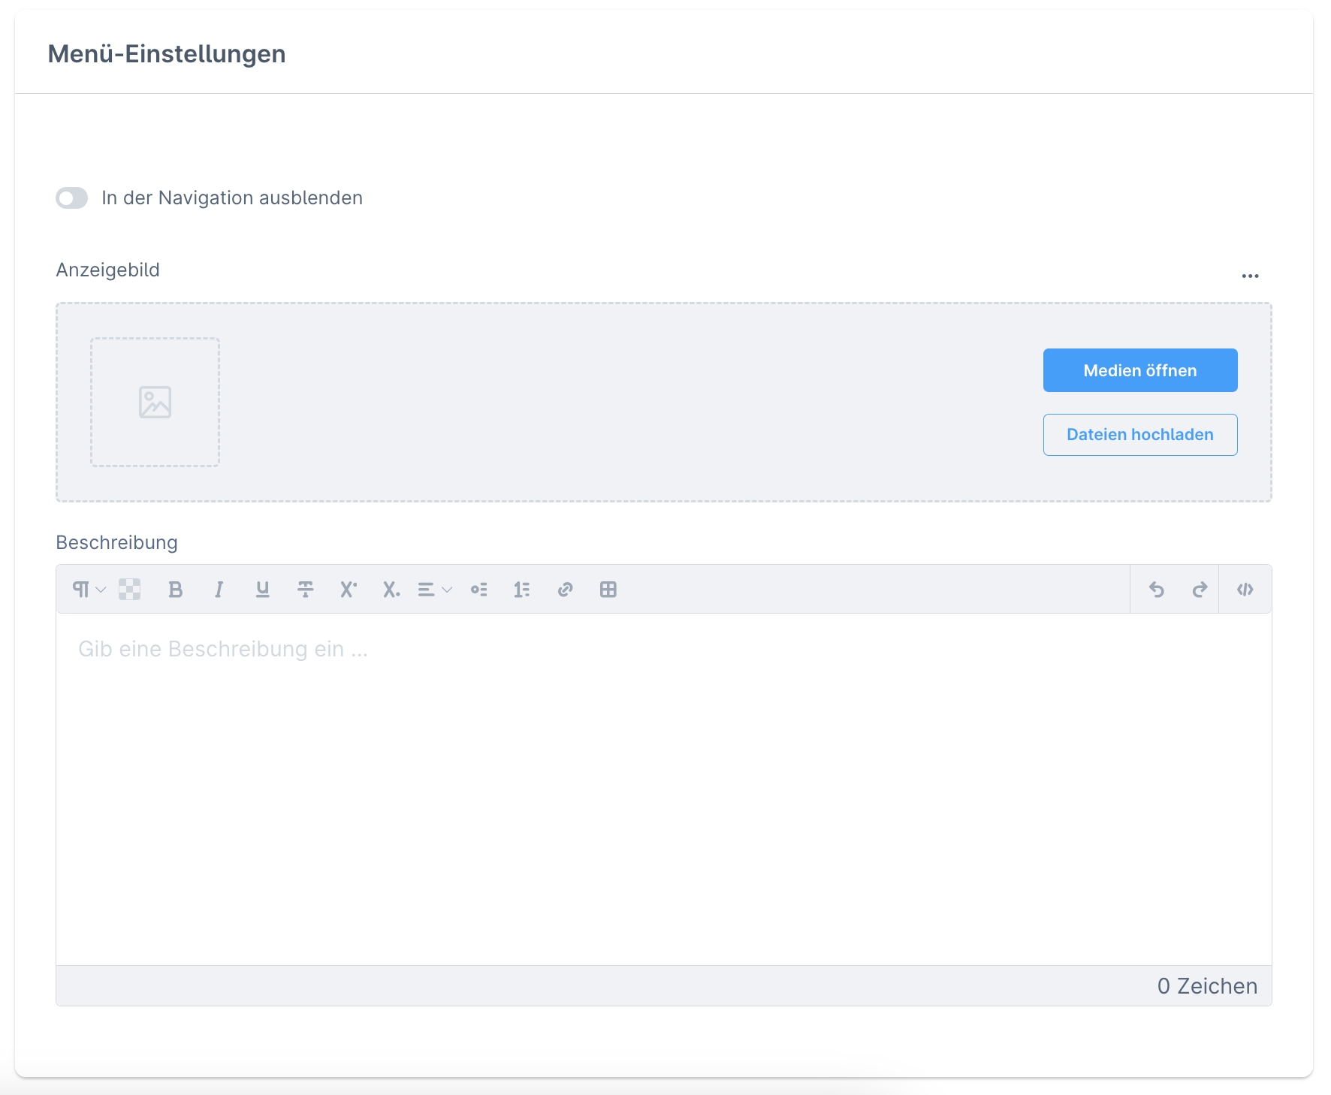Image resolution: width=1331 pixels, height=1095 pixels.
Task: Insert a numbered list
Action: point(522,590)
